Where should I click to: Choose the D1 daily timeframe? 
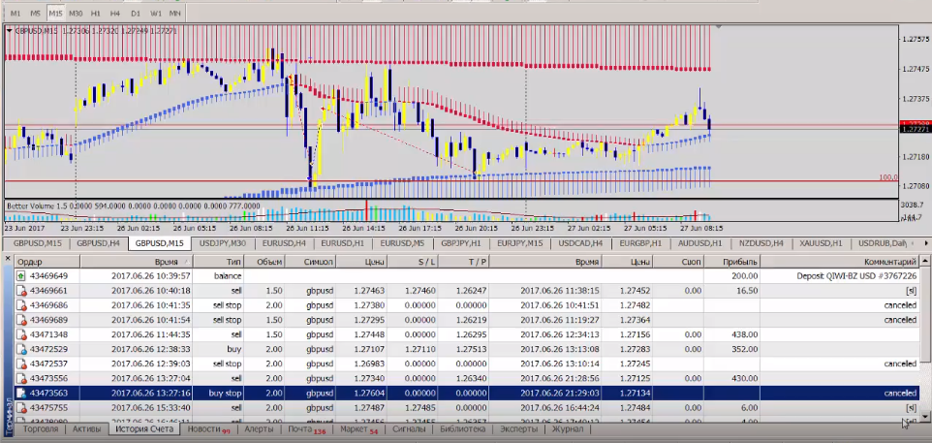135,15
